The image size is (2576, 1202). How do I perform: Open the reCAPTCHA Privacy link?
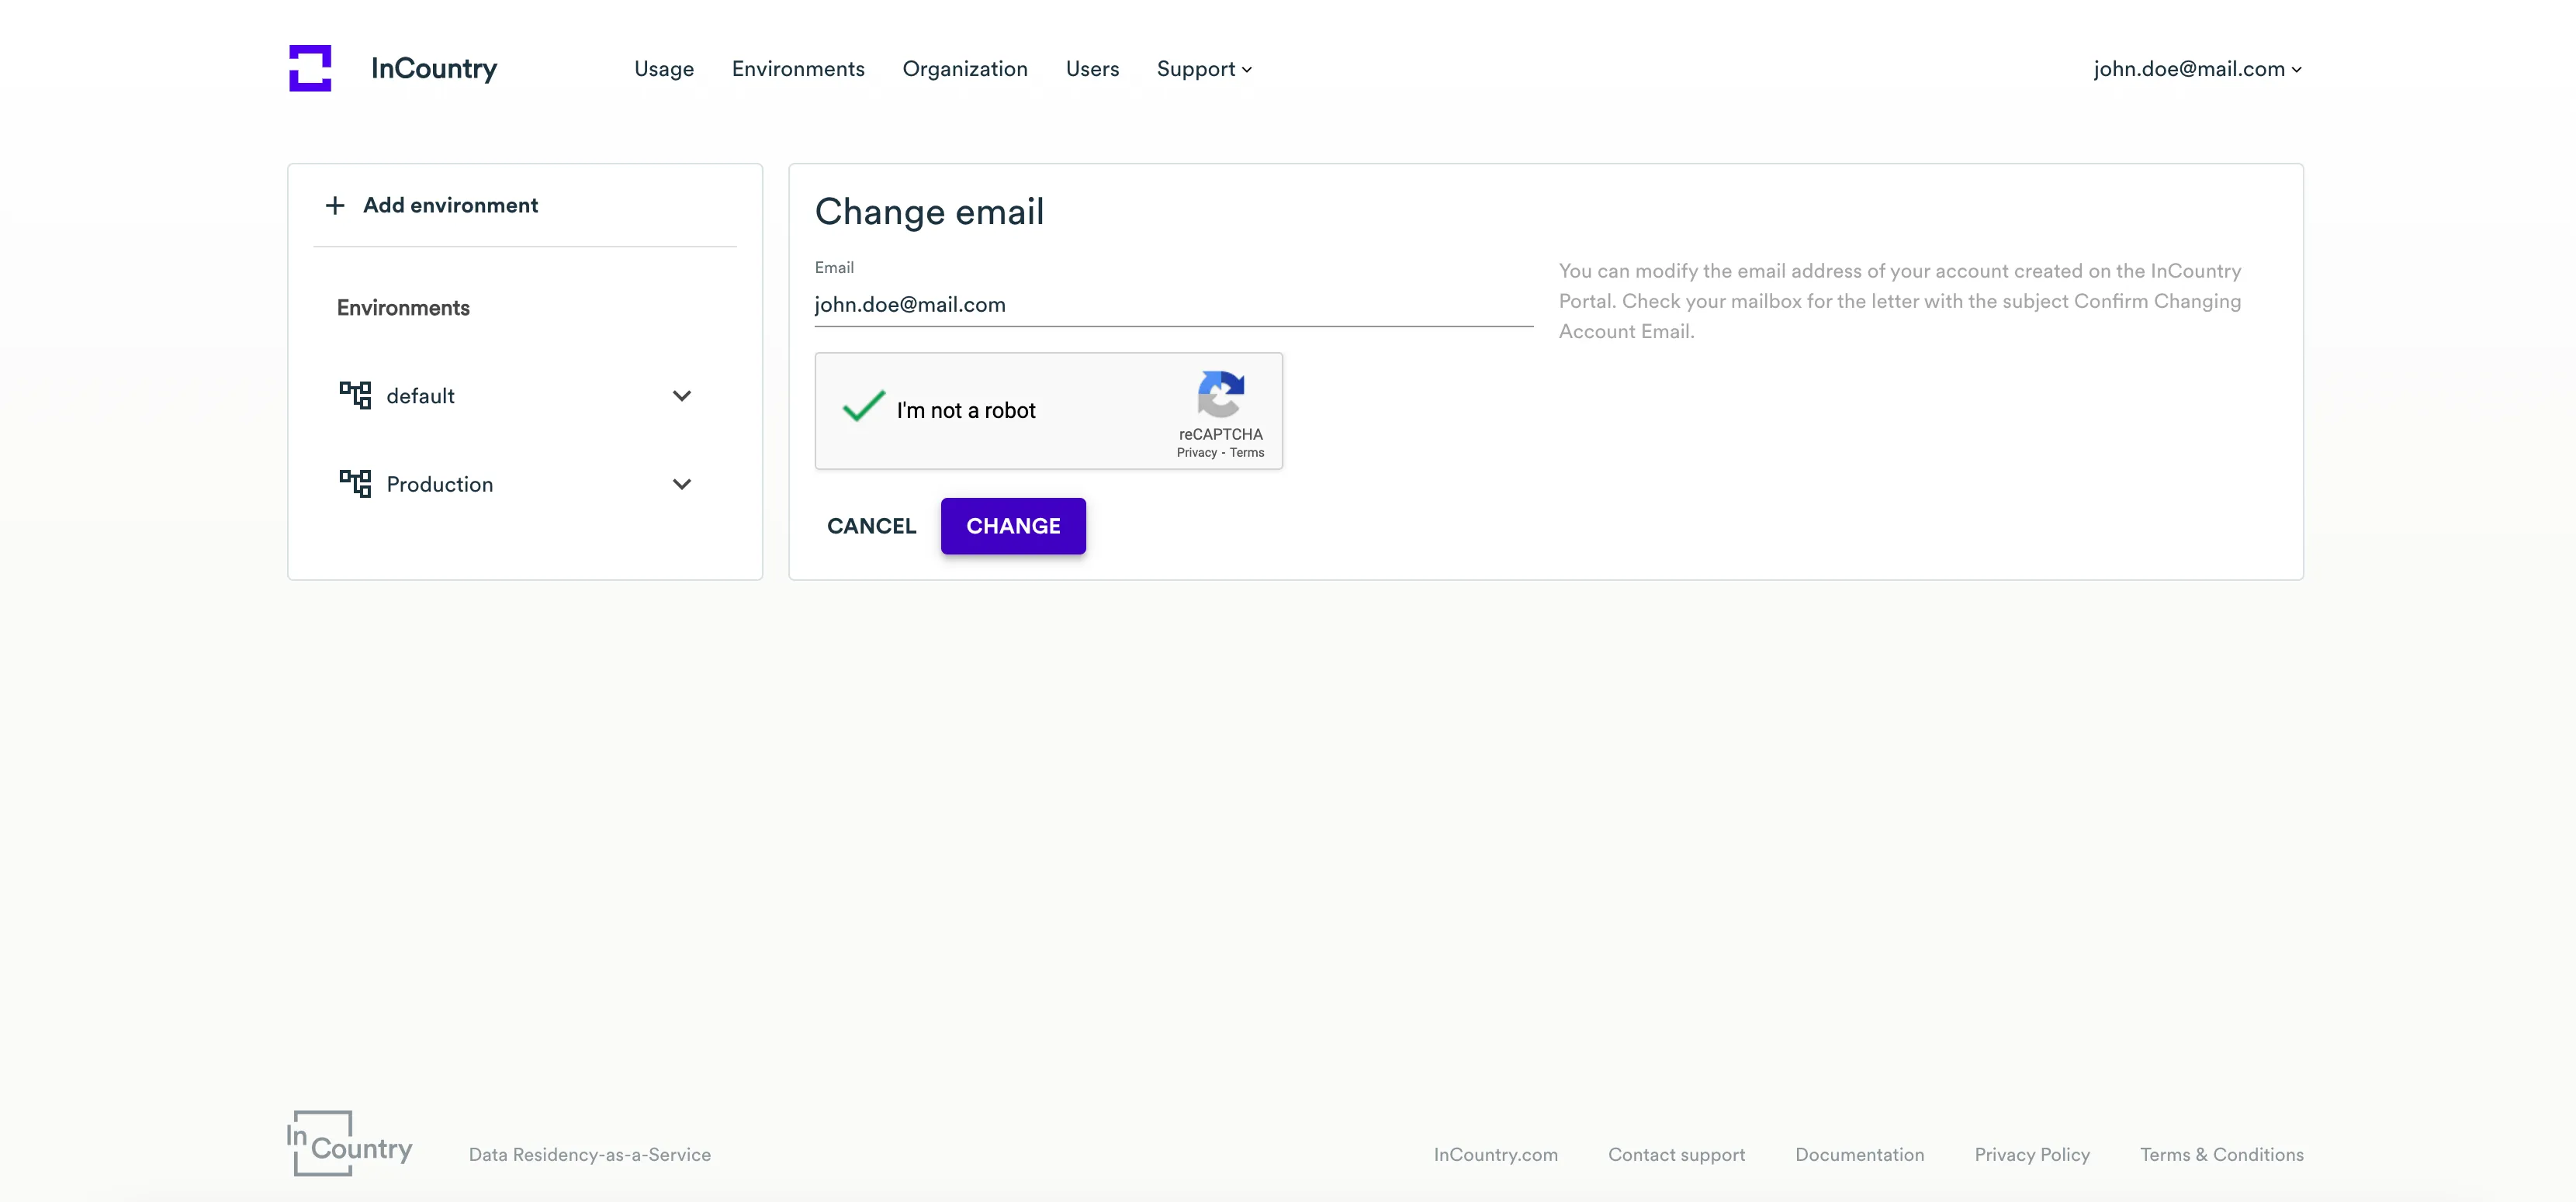pos(1196,453)
